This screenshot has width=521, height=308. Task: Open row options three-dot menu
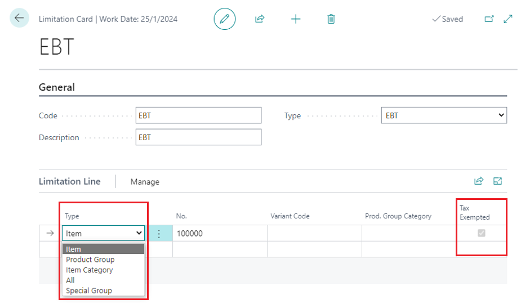[x=159, y=234]
